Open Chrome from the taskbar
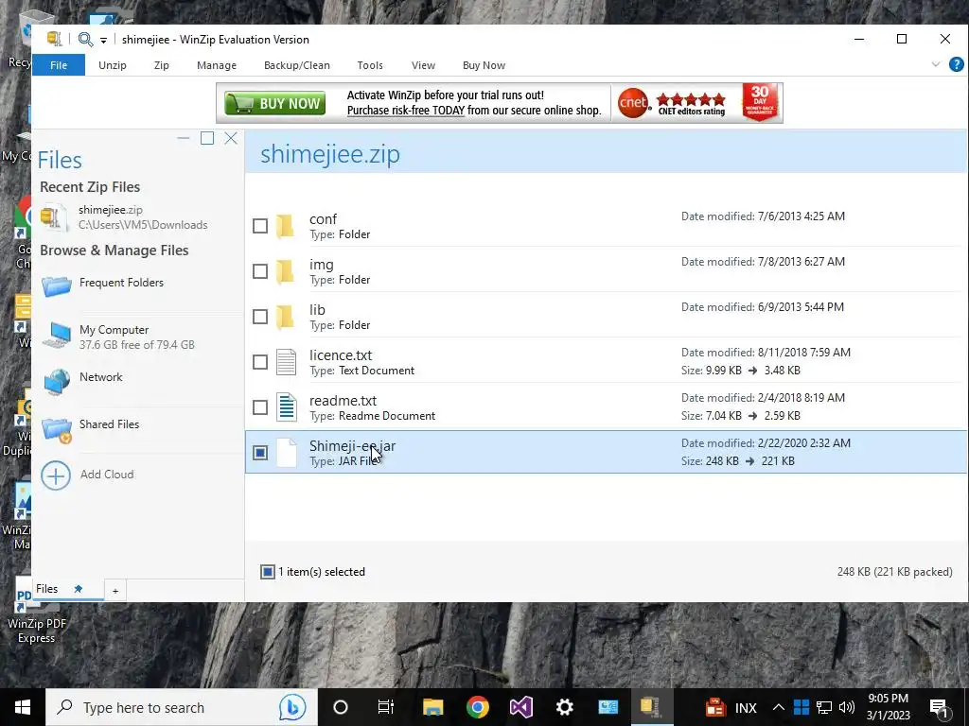The width and height of the screenshot is (969, 726). [x=477, y=707]
